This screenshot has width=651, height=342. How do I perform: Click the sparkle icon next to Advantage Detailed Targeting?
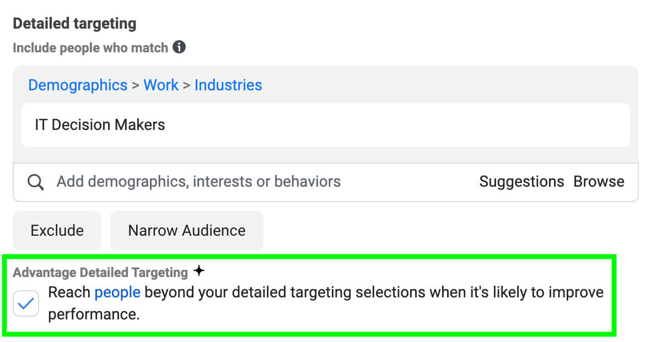click(199, 271)
